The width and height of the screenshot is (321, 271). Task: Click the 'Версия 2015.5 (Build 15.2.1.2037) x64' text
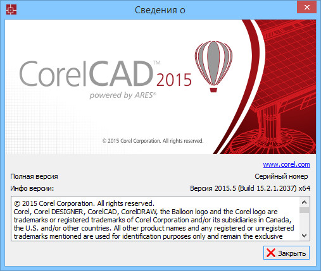[x=250, y=188]
